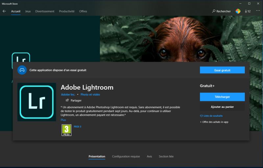Open downloads and updates (12)
The width and height of the screenshot is (263, 168).
[x=248, y=11]
